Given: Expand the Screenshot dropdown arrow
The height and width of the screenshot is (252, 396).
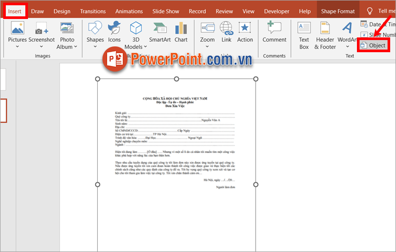Looking at the screenshot, I should (x=41, y=46).
